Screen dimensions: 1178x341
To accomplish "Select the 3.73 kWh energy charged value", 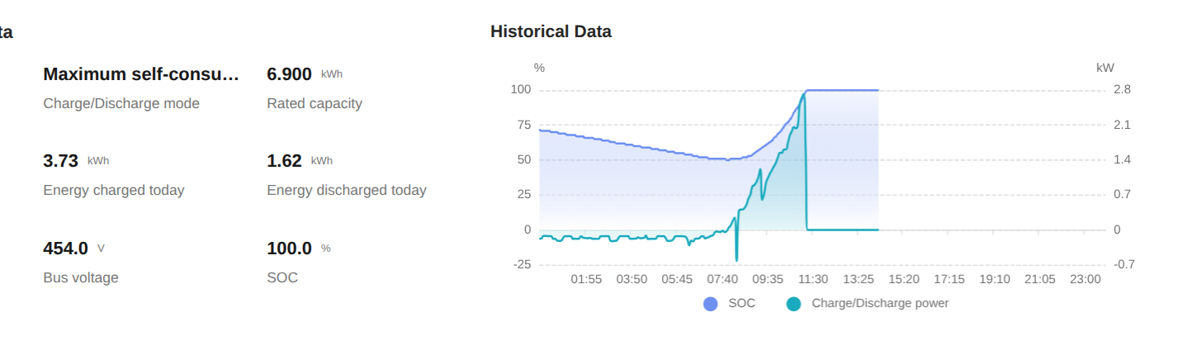I will pyautogui.click(x=61, y=161).
